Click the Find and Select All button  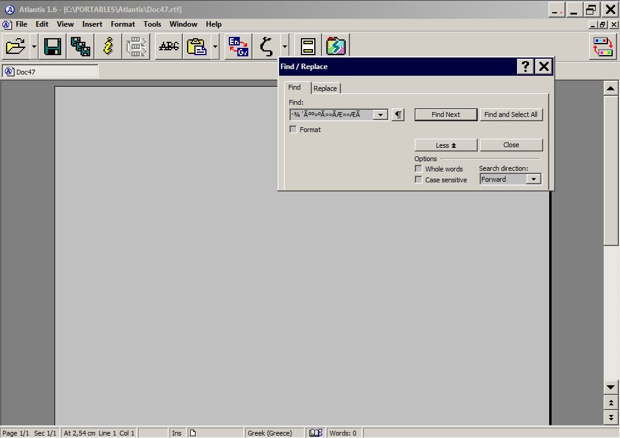[510, 114]
